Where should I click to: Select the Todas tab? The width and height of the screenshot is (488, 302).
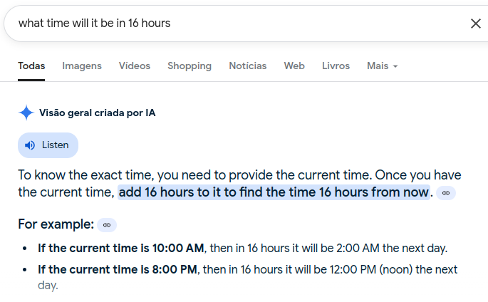coord(31,66)
